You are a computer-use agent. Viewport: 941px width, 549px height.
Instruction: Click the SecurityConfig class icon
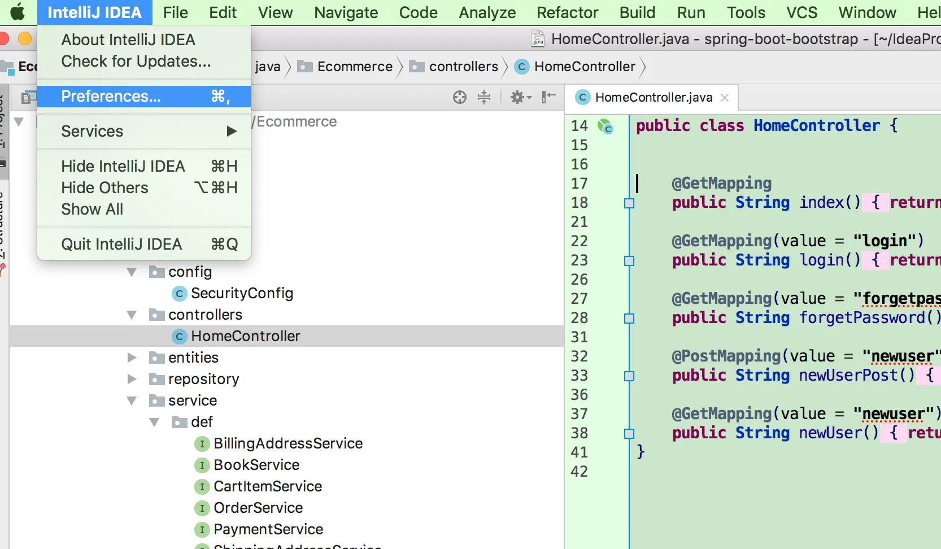(179, 294)
